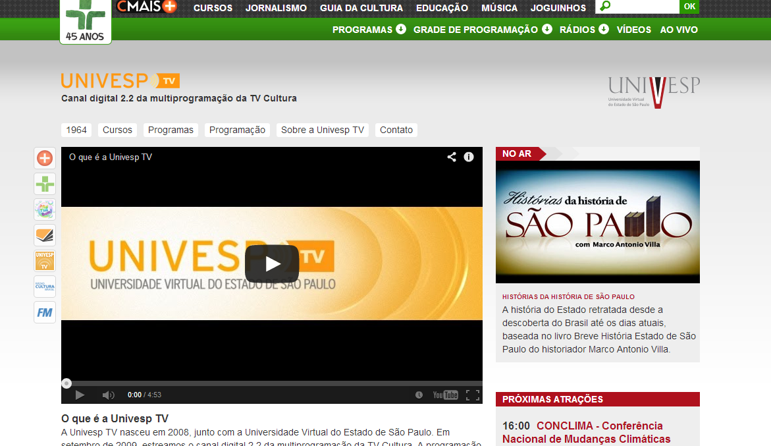Show video info with the i icon
771x446 pixels.
click(x=469, y=157)
